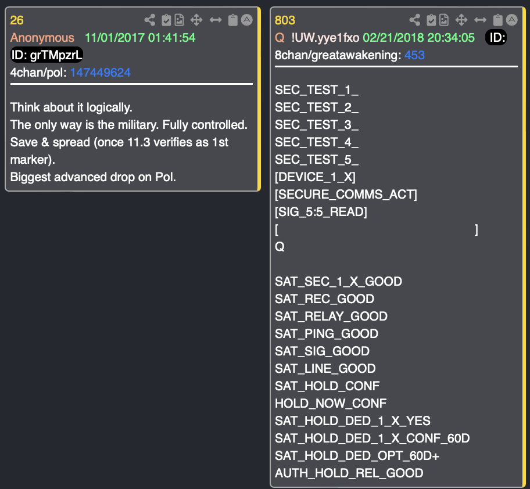Click the line "Think about it logically."
530x489 pixels.
pyautogui.click(x=71, y=107)
